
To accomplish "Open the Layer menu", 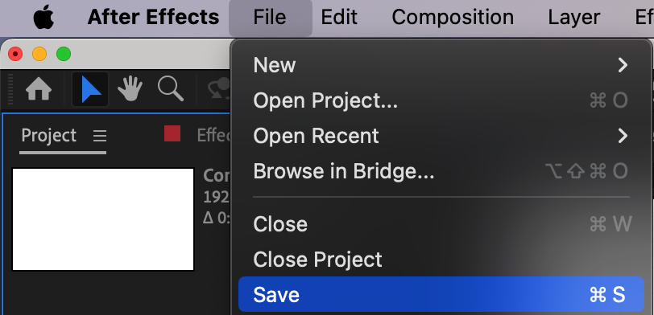I will [574, 18].
